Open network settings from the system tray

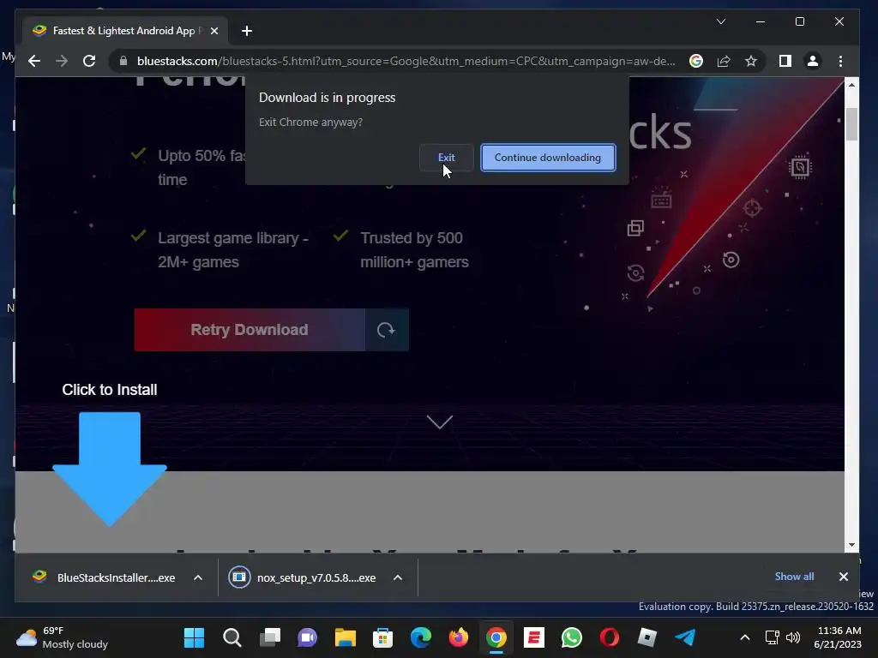click(773, 637)
